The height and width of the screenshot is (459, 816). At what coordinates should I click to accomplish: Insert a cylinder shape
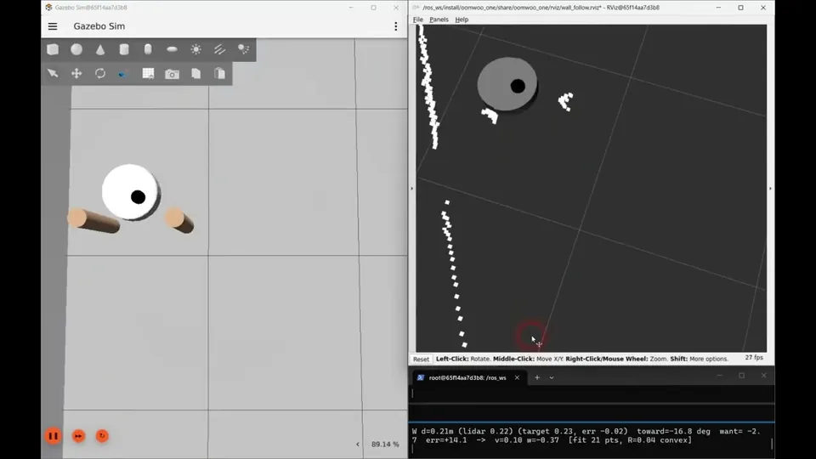click(x=124, y=49)
